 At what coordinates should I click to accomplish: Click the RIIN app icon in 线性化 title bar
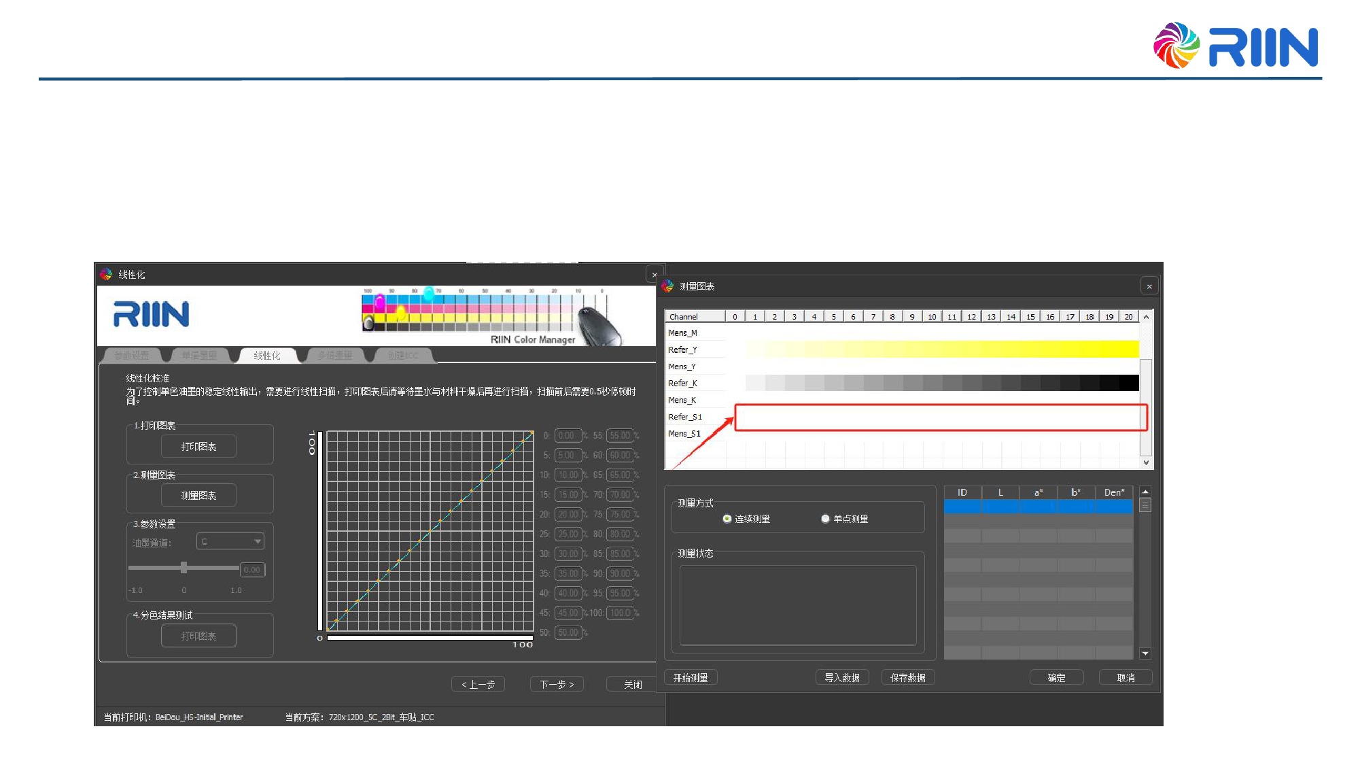click(106, 274)
